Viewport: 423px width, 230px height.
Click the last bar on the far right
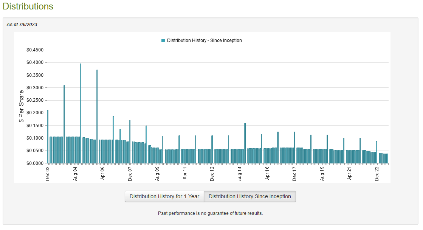tap(387, 158)
